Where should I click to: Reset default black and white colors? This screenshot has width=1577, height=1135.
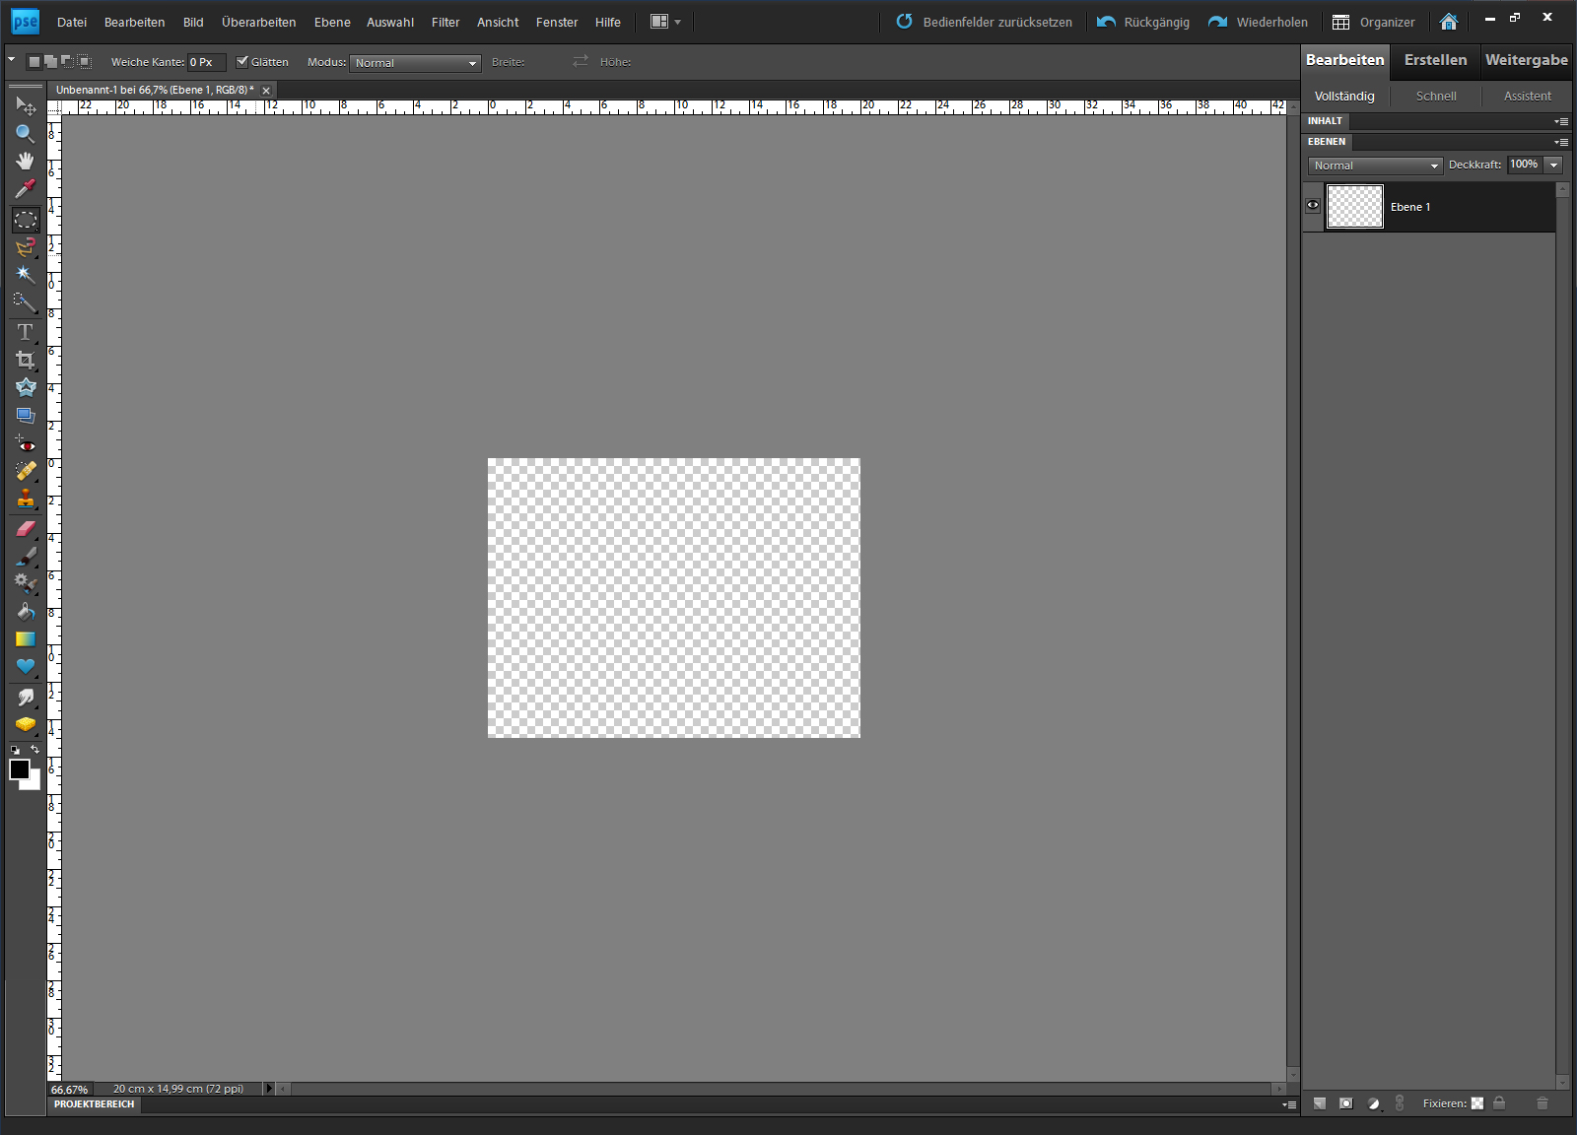pos(15,751)
